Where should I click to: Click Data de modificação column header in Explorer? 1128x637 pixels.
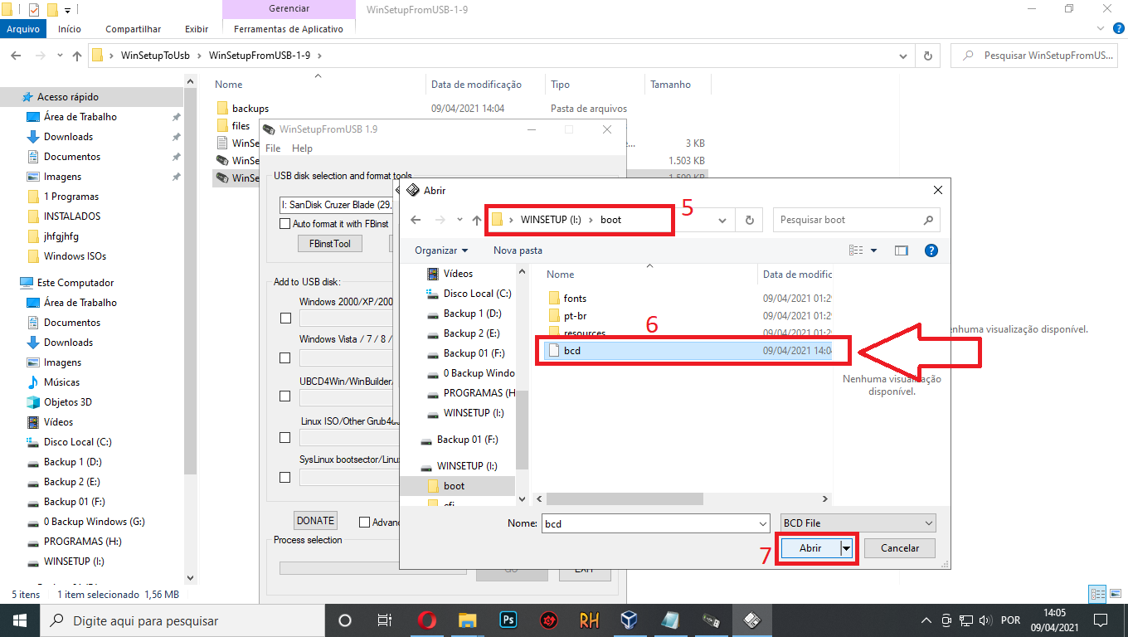point(476,85)
